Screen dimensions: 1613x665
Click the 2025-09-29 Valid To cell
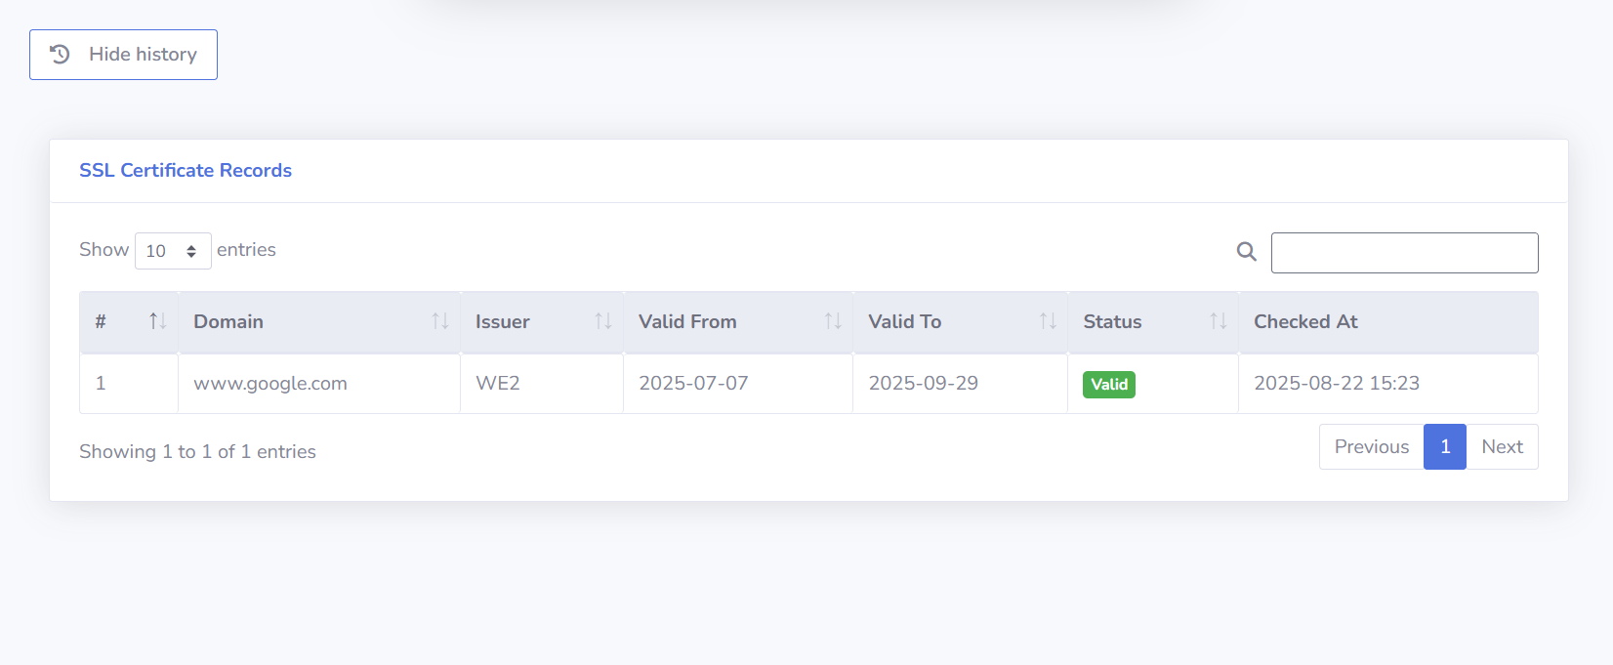coord(923,384)
